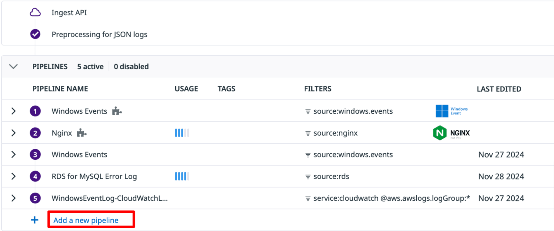The width and height of the screenshot is (554, 231).
Task: Click the filter icon in pipeline 1 row
Action: coord(308,112)
